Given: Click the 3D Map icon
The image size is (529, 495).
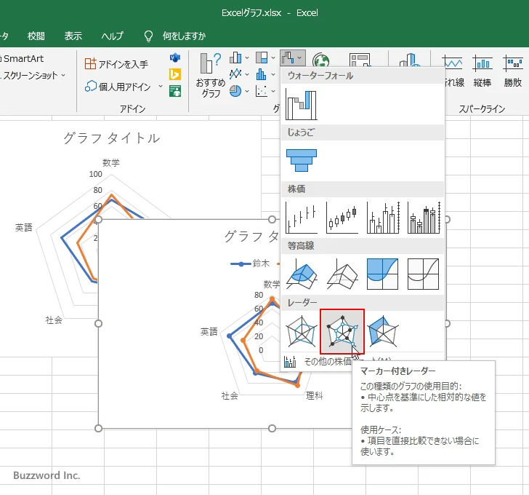Looking at the screenshot, I should click(410, 60).
